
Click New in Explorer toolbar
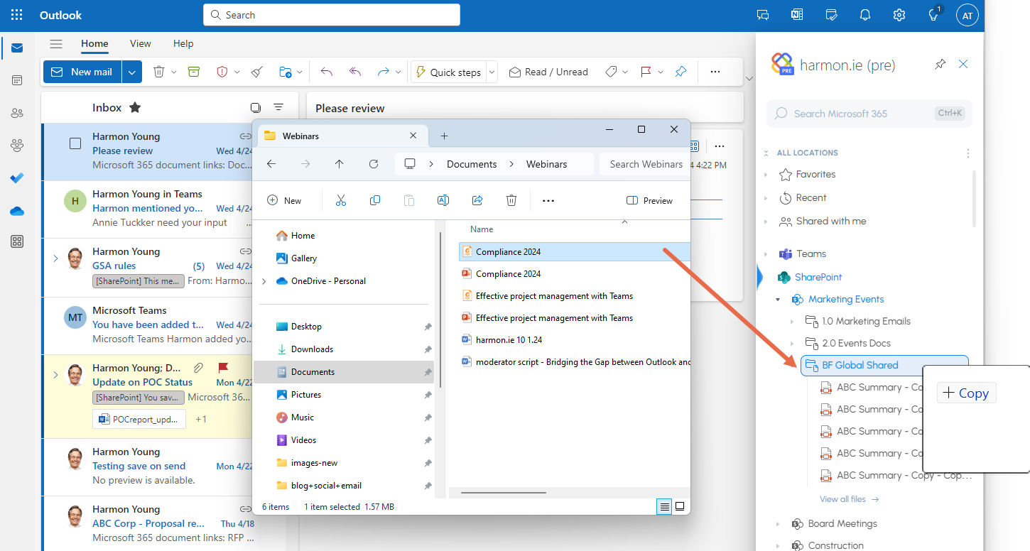pyautogui.click(x=284, y=201)
